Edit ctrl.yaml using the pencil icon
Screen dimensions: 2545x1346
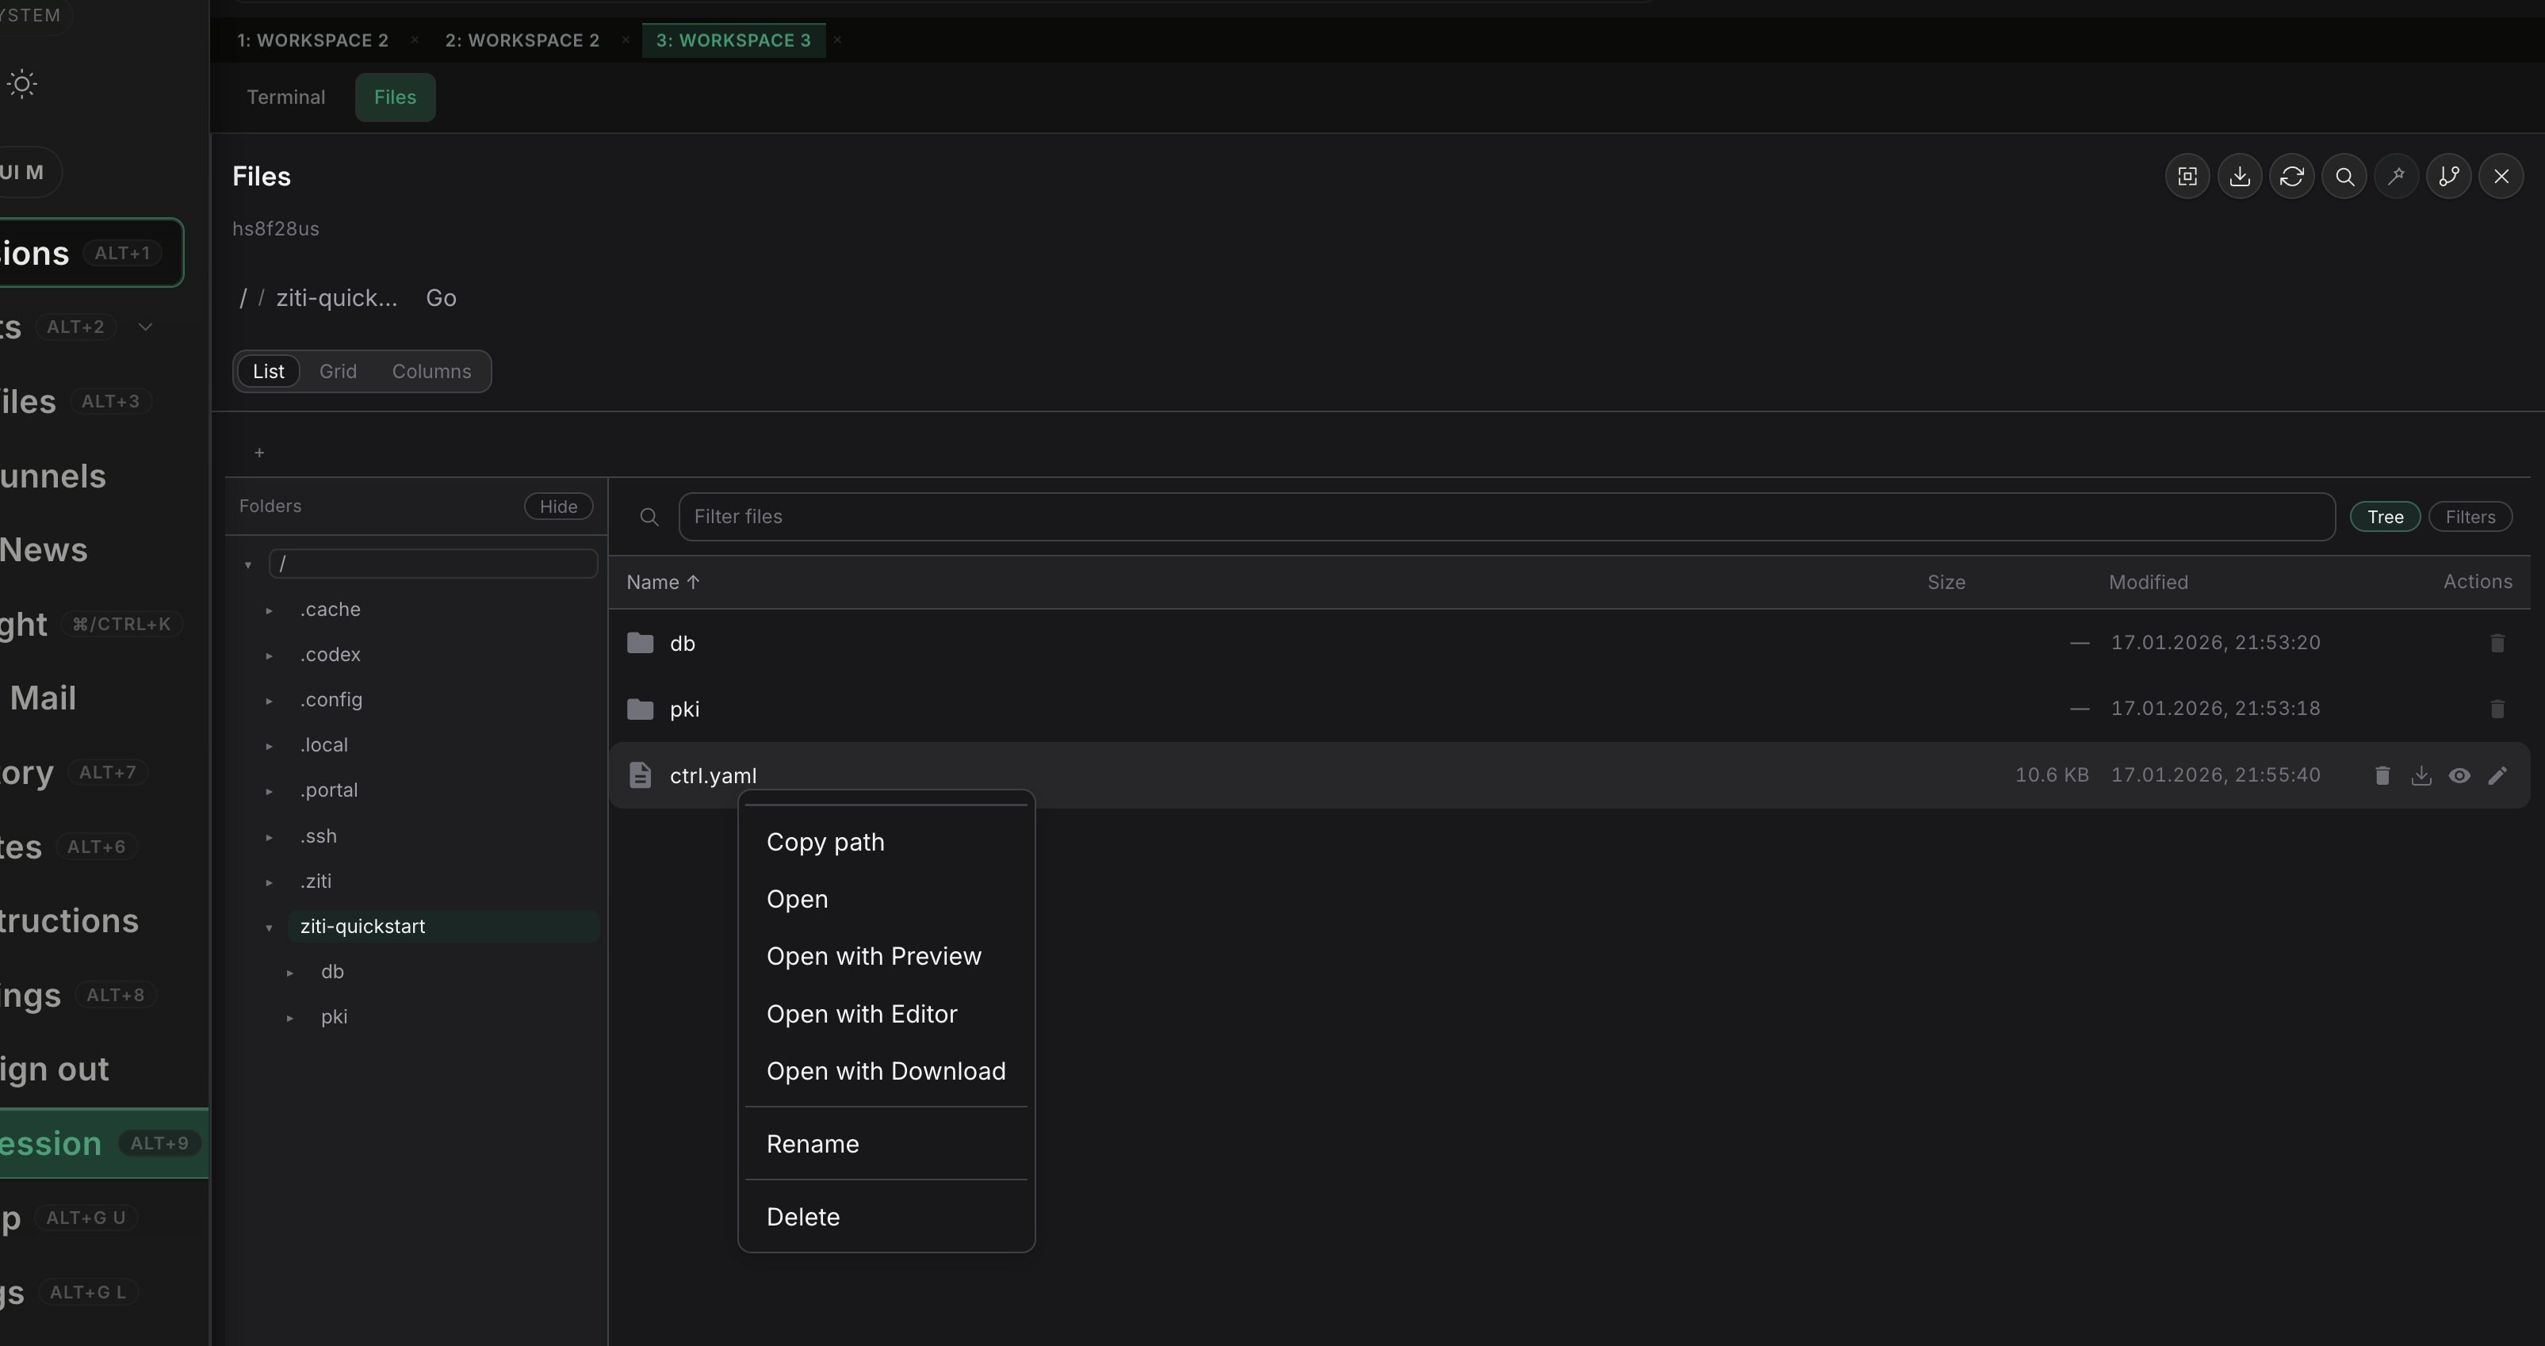2498,775
